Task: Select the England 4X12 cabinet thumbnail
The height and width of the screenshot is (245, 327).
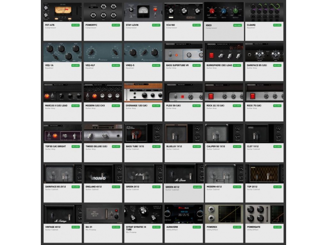Action: click(x=103, y=174)
